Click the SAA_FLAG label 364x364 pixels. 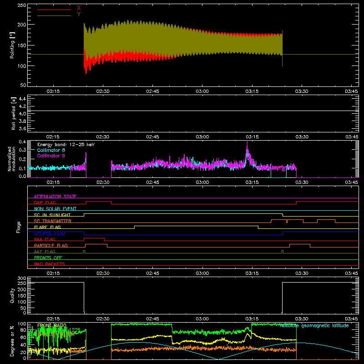click(45, 239)
